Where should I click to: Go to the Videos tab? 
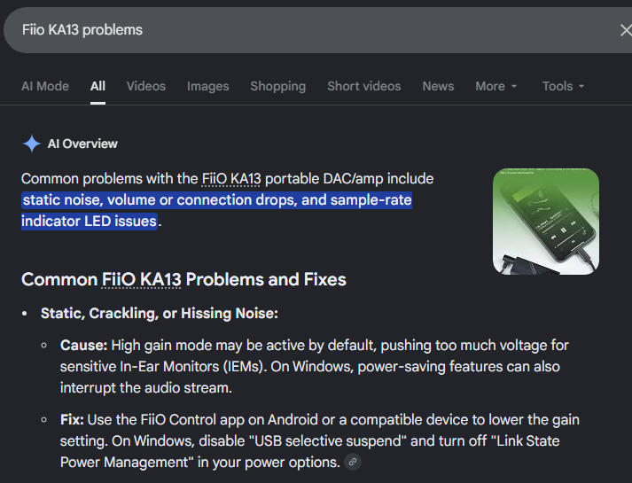pos(146,86)
